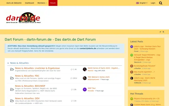Click folder icon for DDV forum

[12, 101]
